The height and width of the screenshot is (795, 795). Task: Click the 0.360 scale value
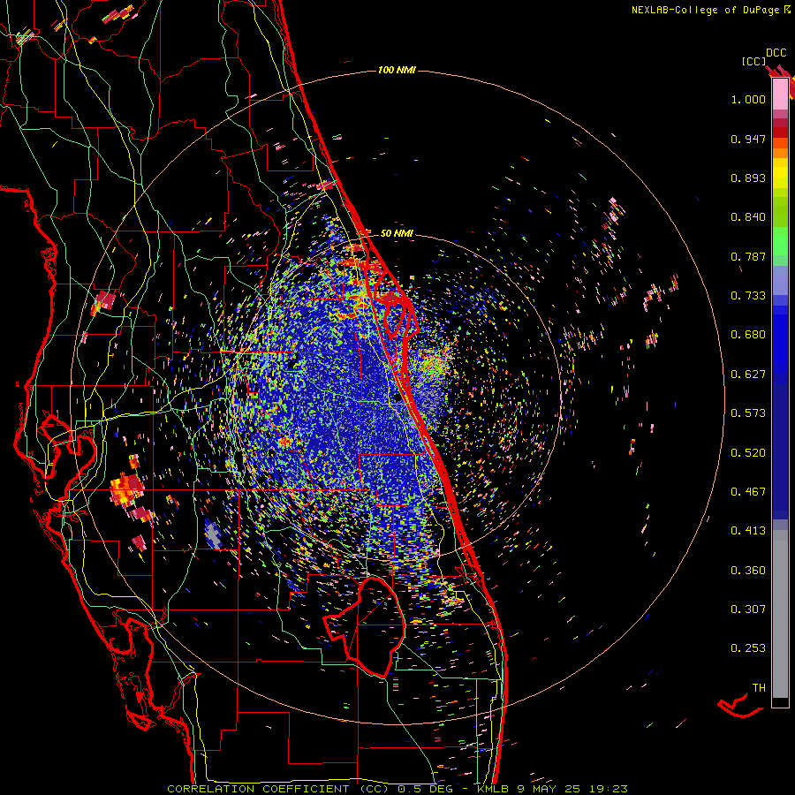(x=748, y=571)
